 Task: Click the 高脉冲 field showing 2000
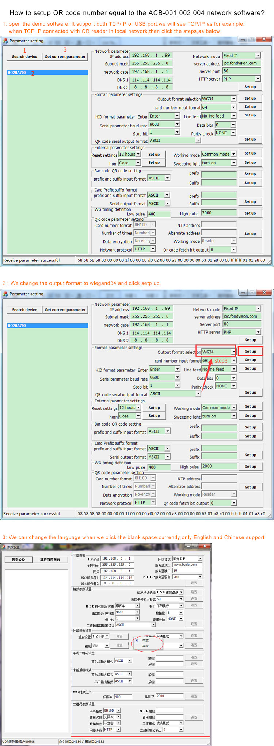point(170,696)
